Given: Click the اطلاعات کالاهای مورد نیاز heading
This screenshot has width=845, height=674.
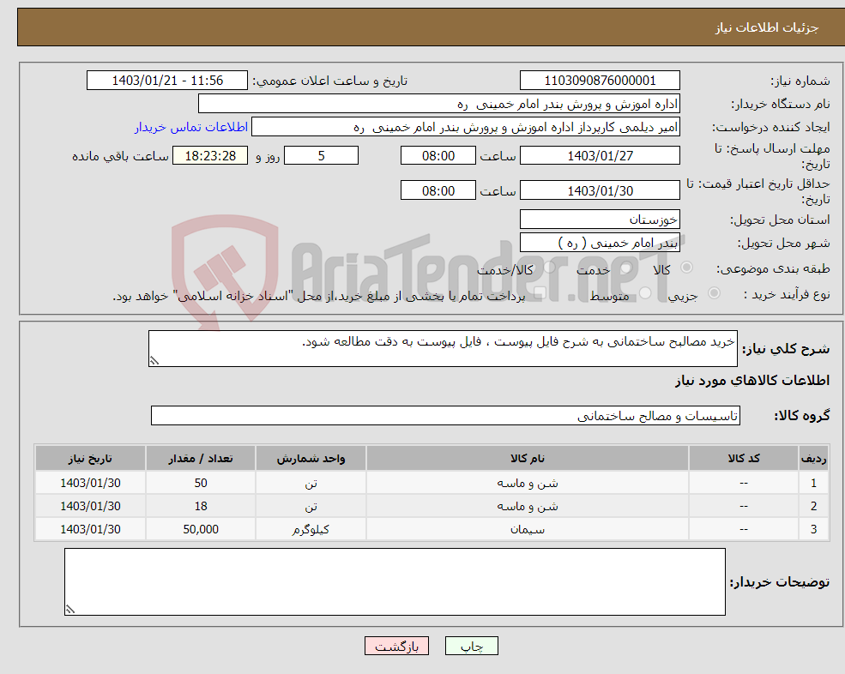Looking at the screenshot, I should [752, 381].
